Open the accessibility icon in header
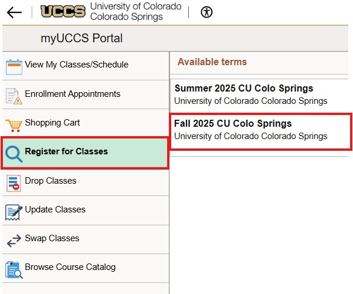The width and height of the screenshot is (353, 294). [x=206, y=12]
